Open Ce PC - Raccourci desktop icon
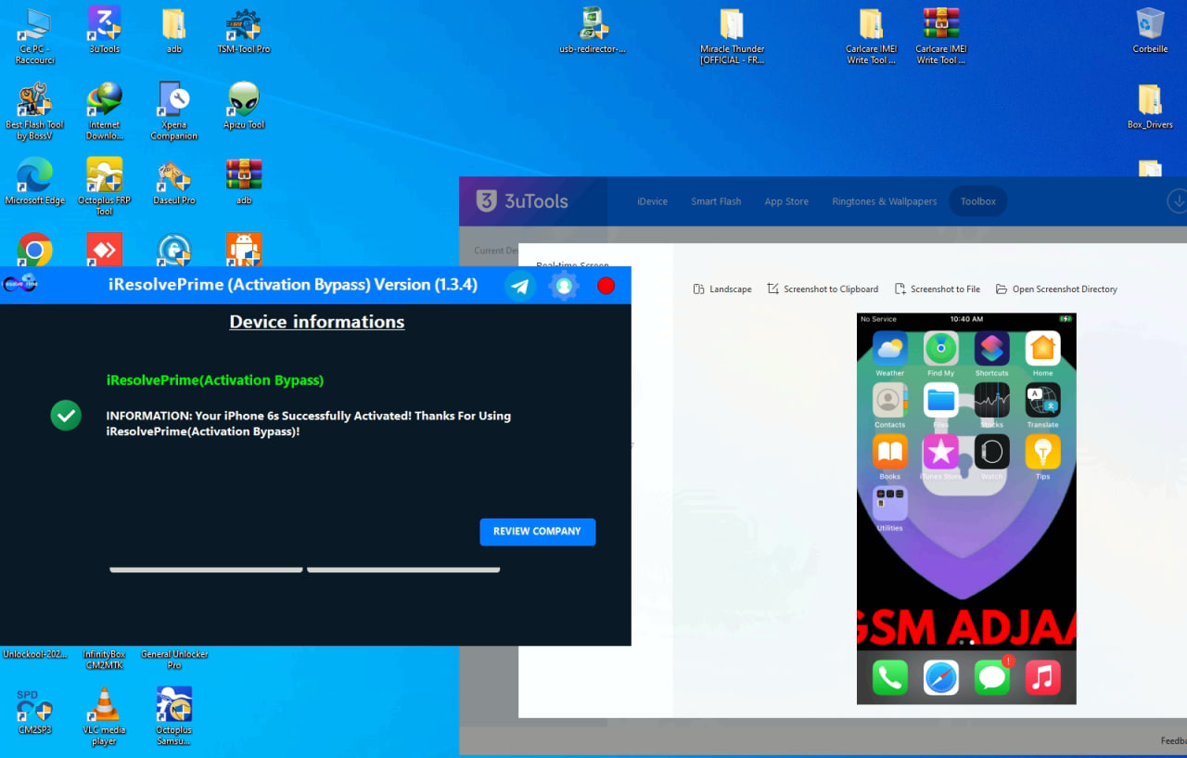The image size is (1187, 758). point(35,36)
